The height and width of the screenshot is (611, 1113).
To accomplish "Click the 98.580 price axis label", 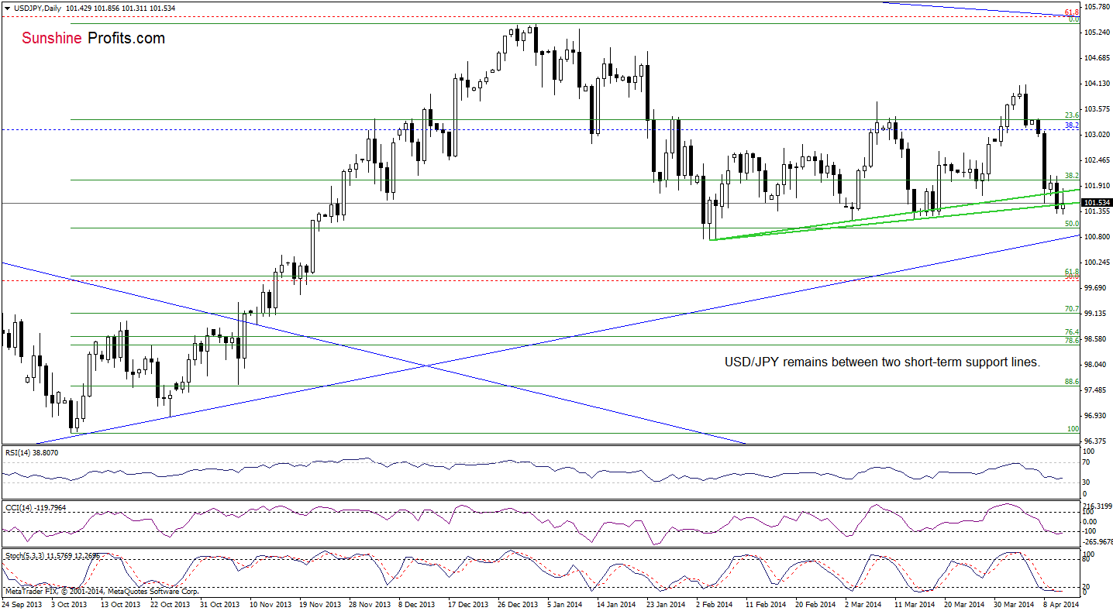I will pos(1096,339).
